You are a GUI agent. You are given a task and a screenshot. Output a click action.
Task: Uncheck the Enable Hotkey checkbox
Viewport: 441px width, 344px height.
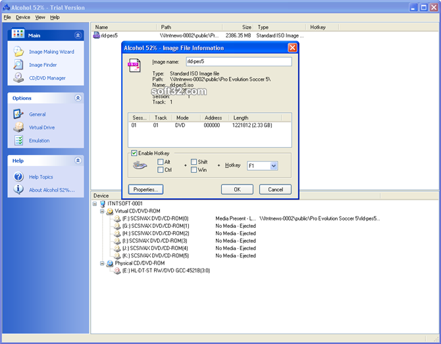coord(134,153)
